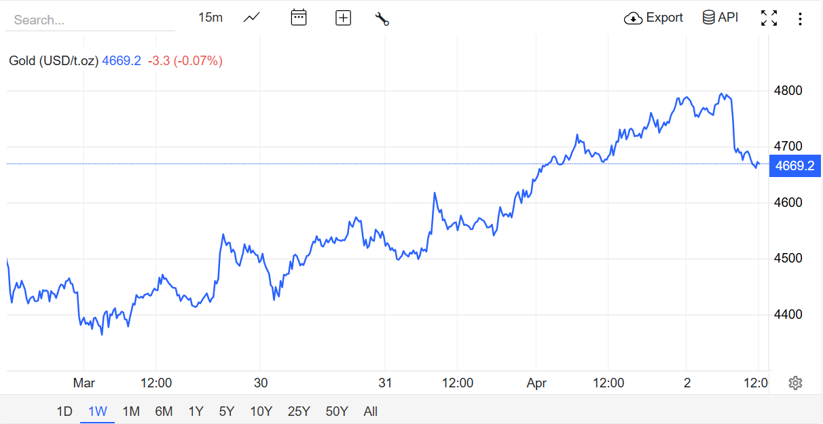Screen dimensions: 823x424
Task: Toggle fullscreen chart mode
Action: tap(769, 18)
